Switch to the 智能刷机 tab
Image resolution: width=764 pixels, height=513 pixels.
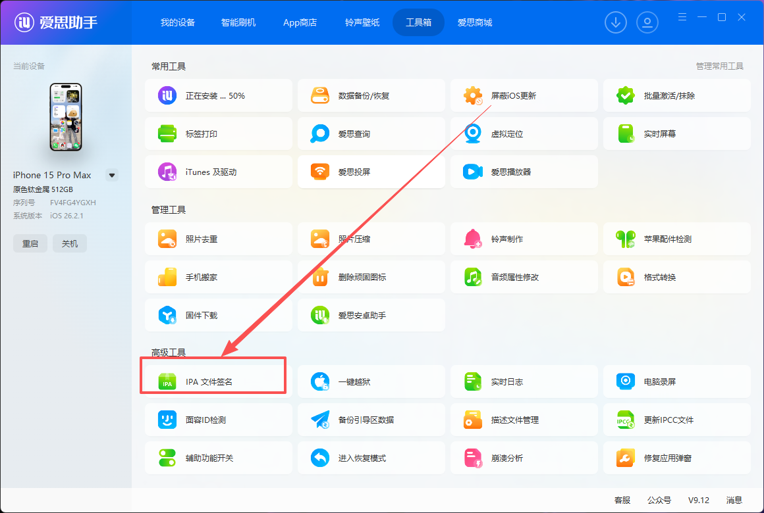click(x=238, y=22)
